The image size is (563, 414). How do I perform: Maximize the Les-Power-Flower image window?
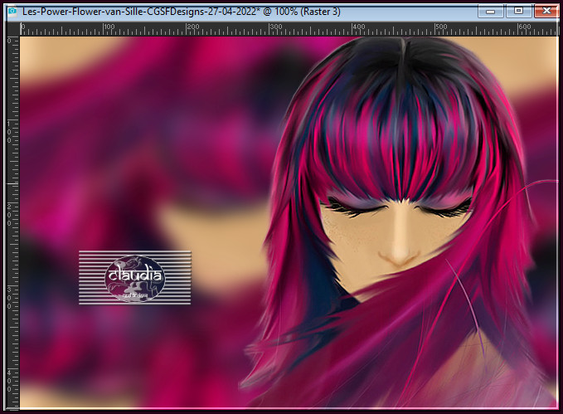point(518,12)
